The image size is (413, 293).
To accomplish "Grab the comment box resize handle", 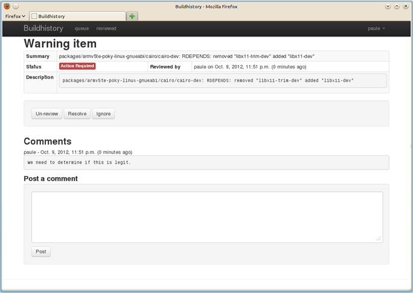I will [379, 238].
